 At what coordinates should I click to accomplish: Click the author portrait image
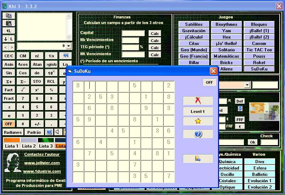pyautogui.click(x=12, y=162)
